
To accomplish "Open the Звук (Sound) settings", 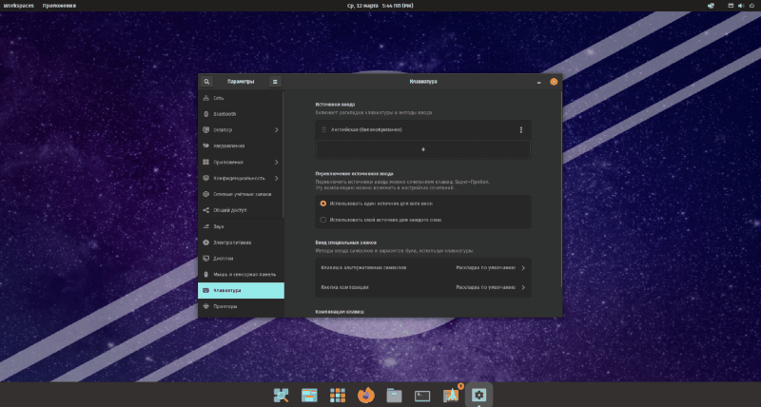I will pyautogui.click(x=241, y=226).
